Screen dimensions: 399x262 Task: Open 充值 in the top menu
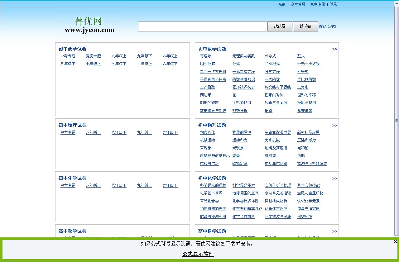[282, 4]
